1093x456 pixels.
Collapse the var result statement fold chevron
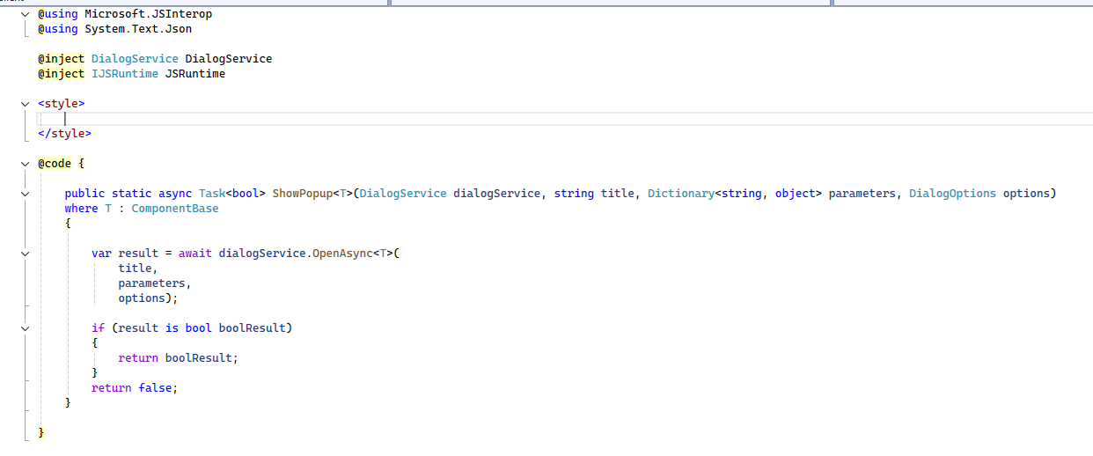pyautogui.click(x=26, y=254)
